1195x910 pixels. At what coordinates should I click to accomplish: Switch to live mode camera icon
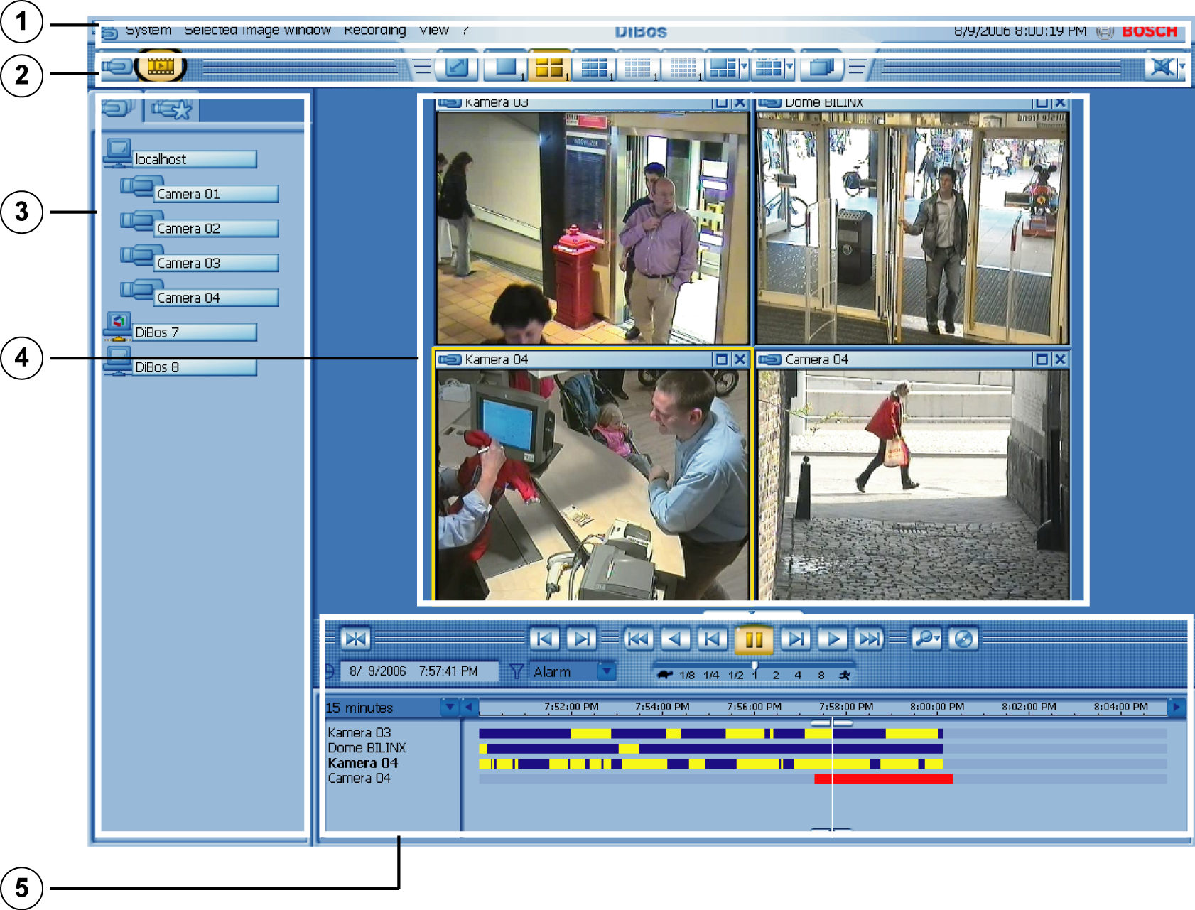click(x=117, y=67)
